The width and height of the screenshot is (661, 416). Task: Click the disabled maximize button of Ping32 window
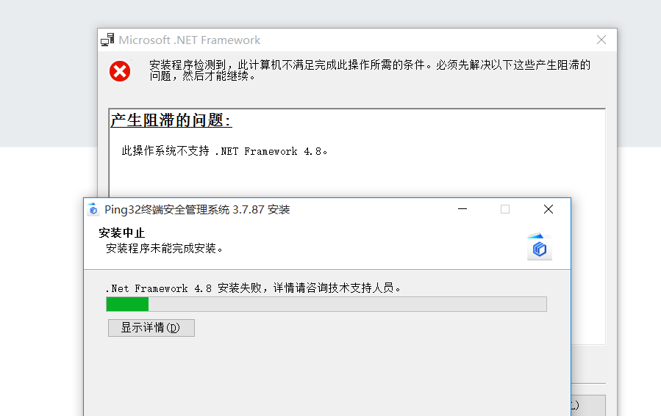(505, 209)
